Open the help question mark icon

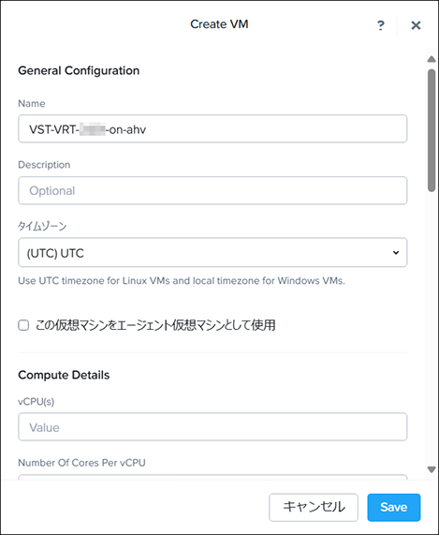coord(381,25)
